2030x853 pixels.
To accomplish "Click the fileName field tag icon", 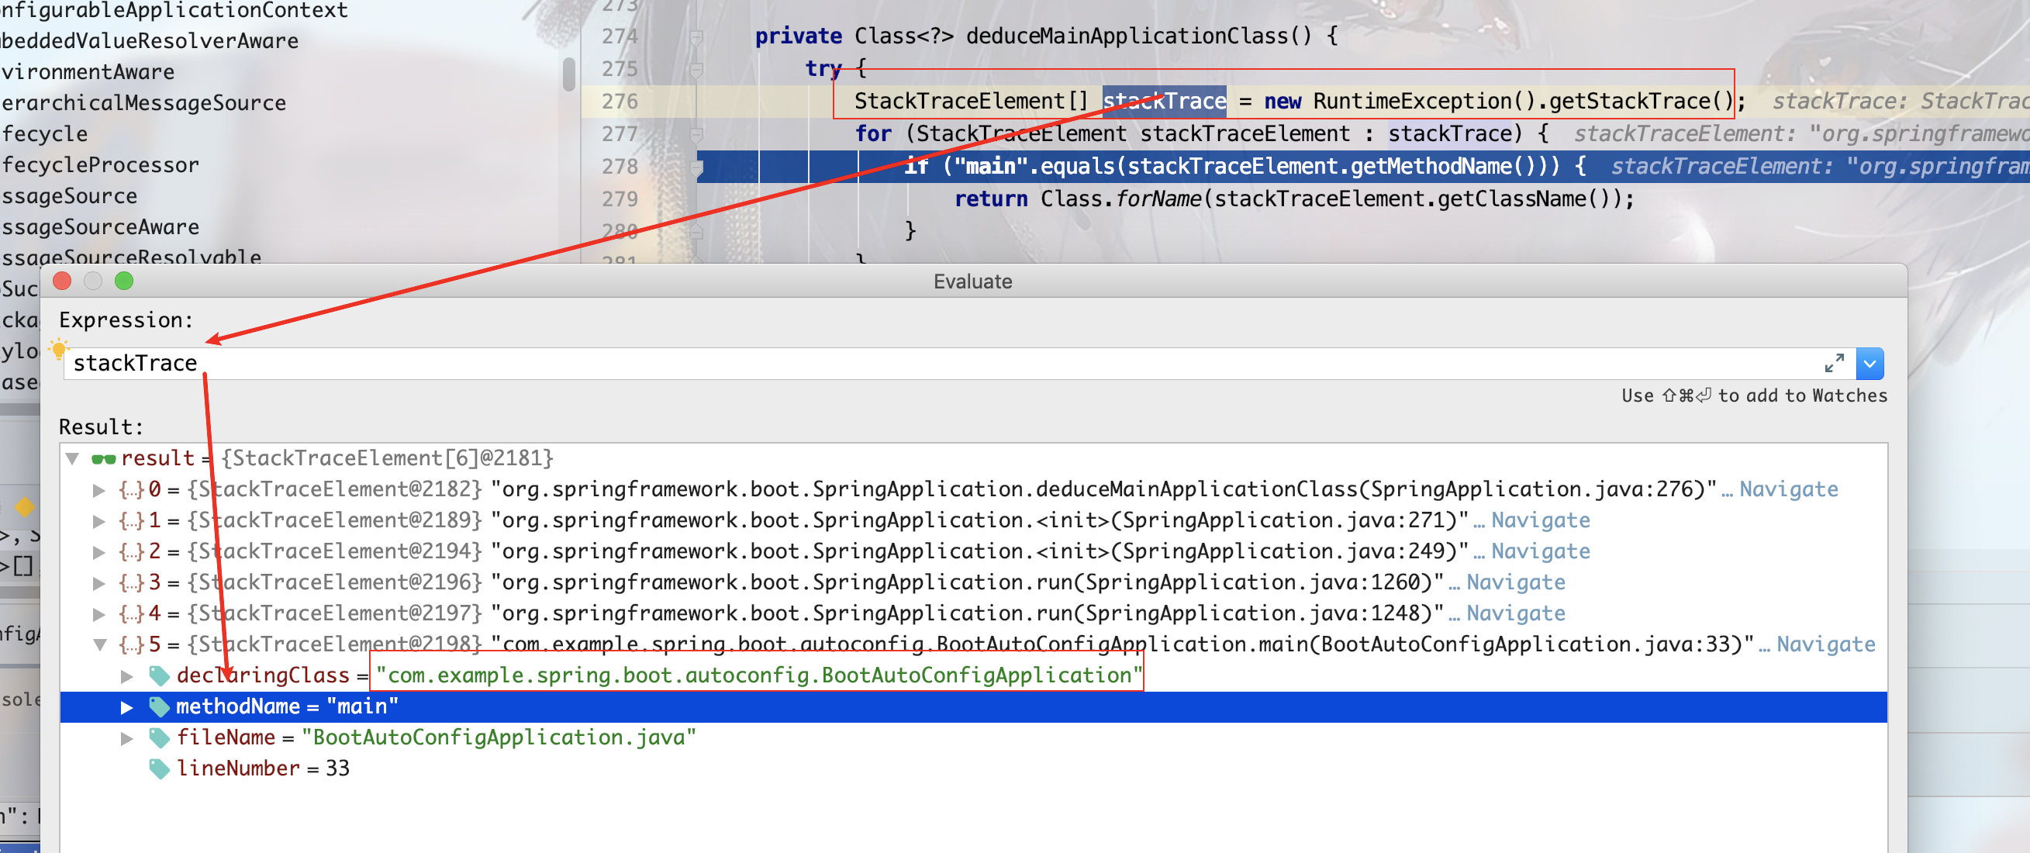I will click(x=159, y=738).
